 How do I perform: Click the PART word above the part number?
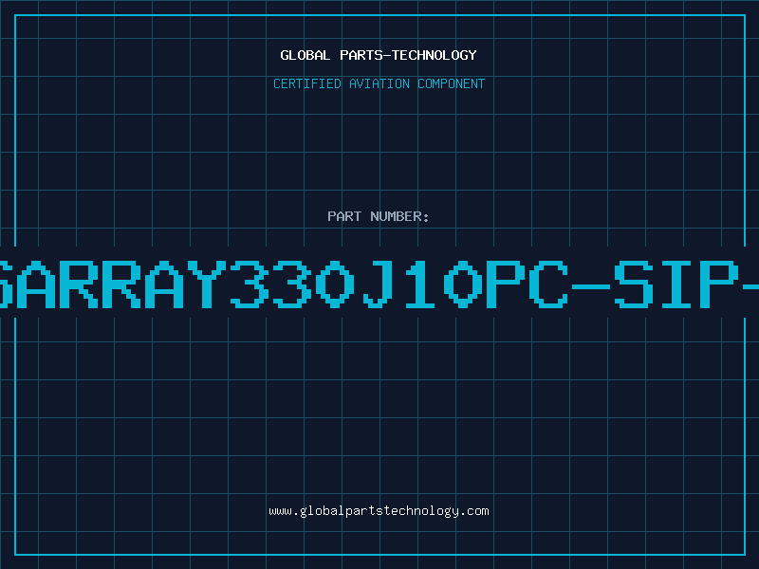coord(344,216)
